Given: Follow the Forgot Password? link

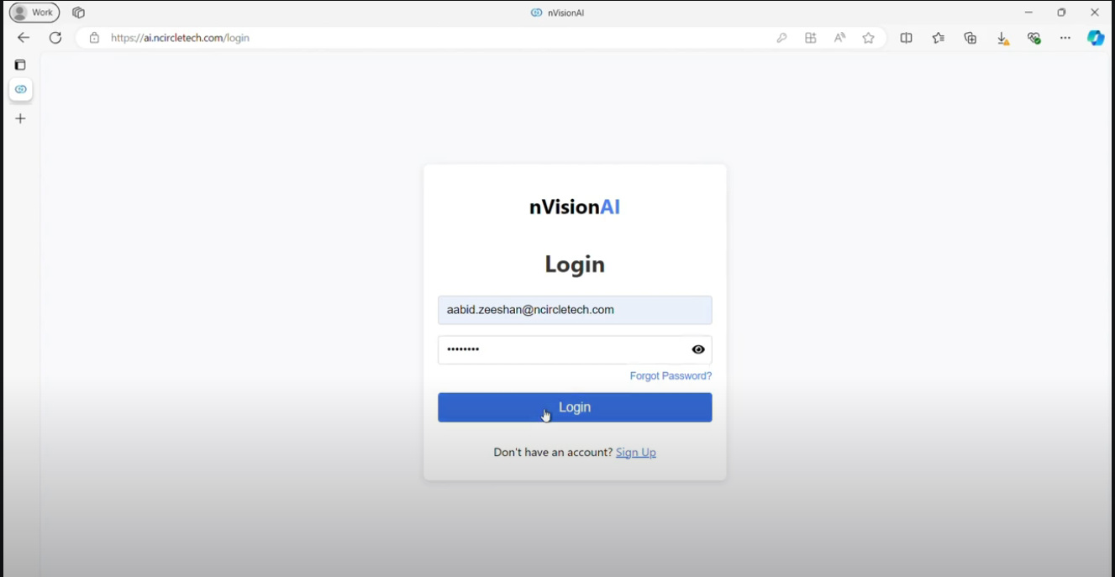Looking at the screenshot, I should pyautogui.click(x=671, y=376).
